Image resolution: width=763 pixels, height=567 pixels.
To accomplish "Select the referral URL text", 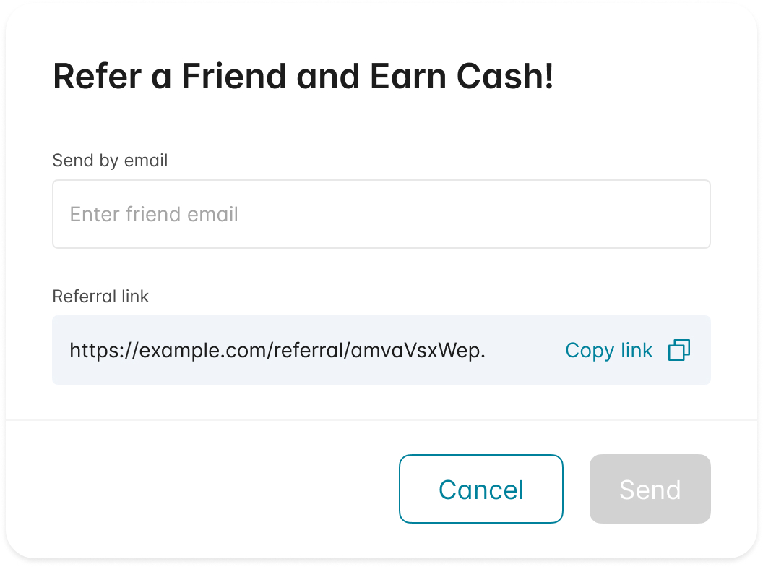I will tap(277, 350).
